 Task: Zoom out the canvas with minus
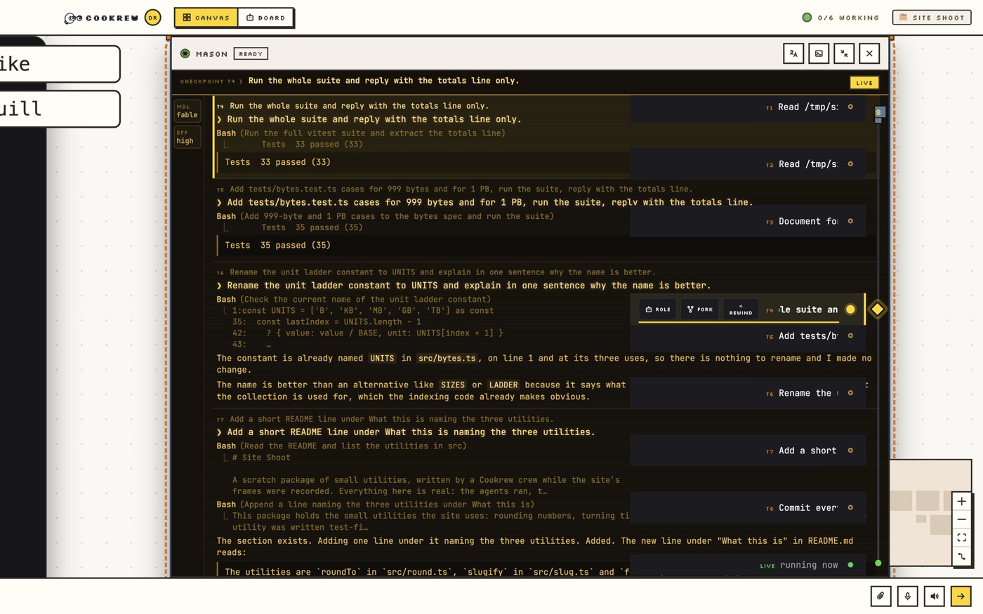point(962,519)
